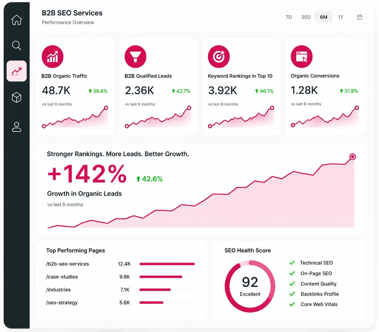Click the SEO Health Score ring gauge
The image size is (379, 332).
pos(250,286)
